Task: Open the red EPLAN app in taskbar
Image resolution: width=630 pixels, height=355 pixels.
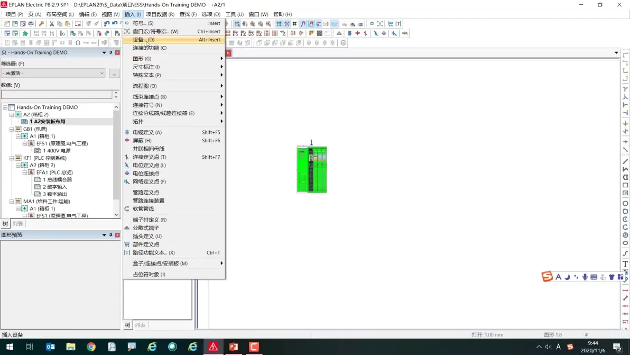Action: pos(213,347)
